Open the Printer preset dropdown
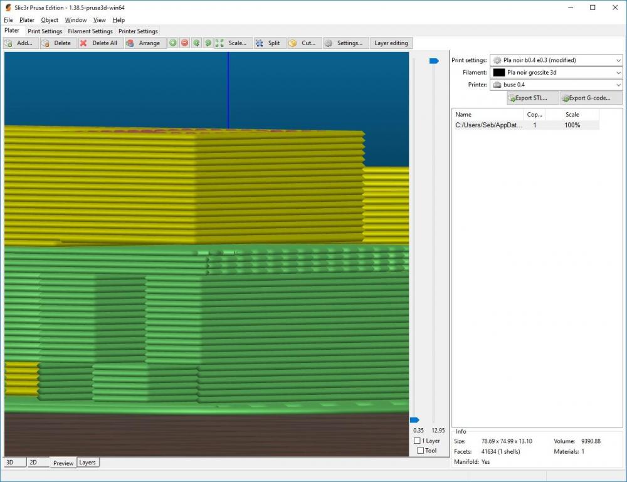This screenshot has width=627, height=482. (556, 85)
